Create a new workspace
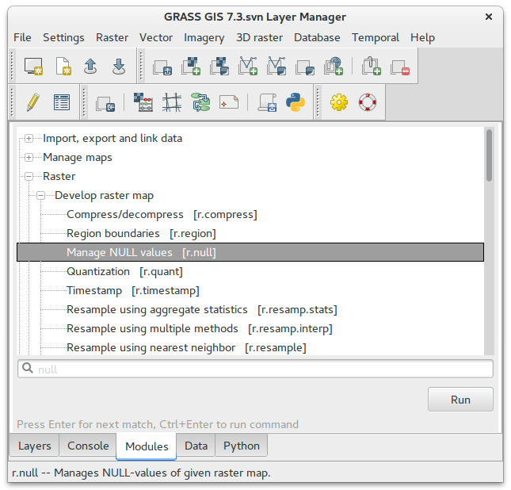This screenshot has height=490, width=511. click(63, 67)
